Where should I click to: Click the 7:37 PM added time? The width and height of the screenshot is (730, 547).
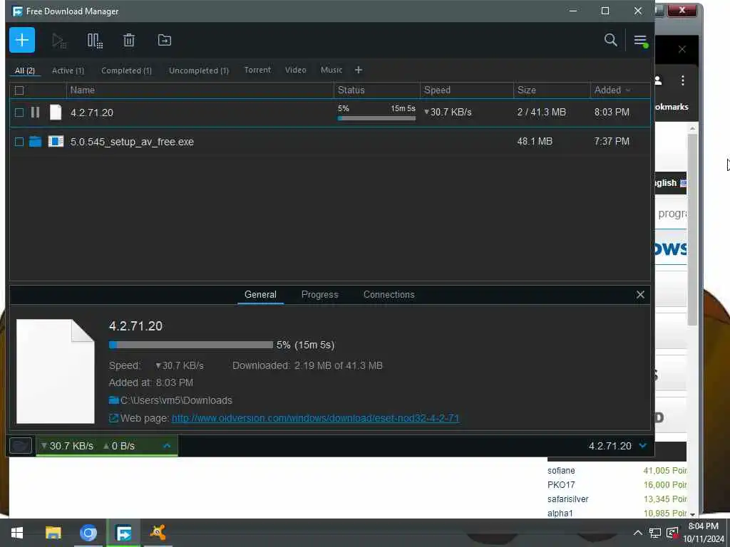tap(611, 141)
